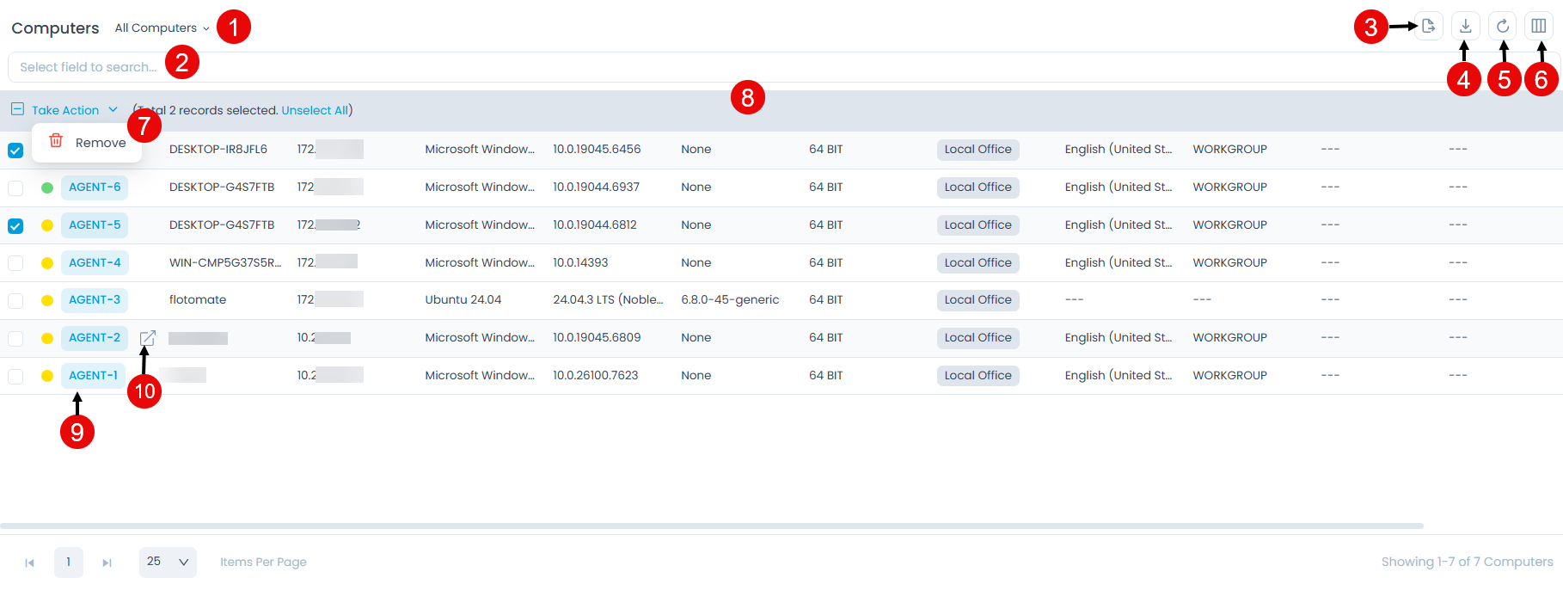
Task: Tick the checkbox for AGENT-3 row
Action: point(15,300)
